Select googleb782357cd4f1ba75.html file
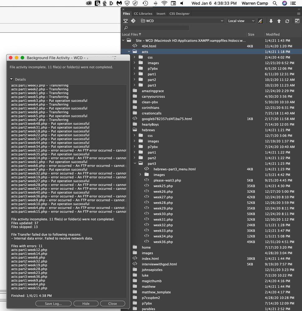 coord(167,119)
